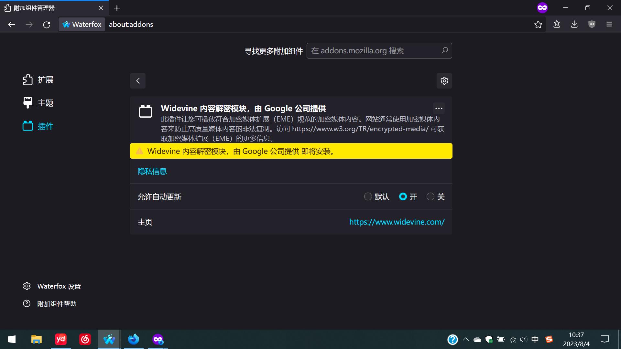Select 插件 in the add-ons sidebar
The width and height of the screenshot is (621, 349).
pos(45,126)
